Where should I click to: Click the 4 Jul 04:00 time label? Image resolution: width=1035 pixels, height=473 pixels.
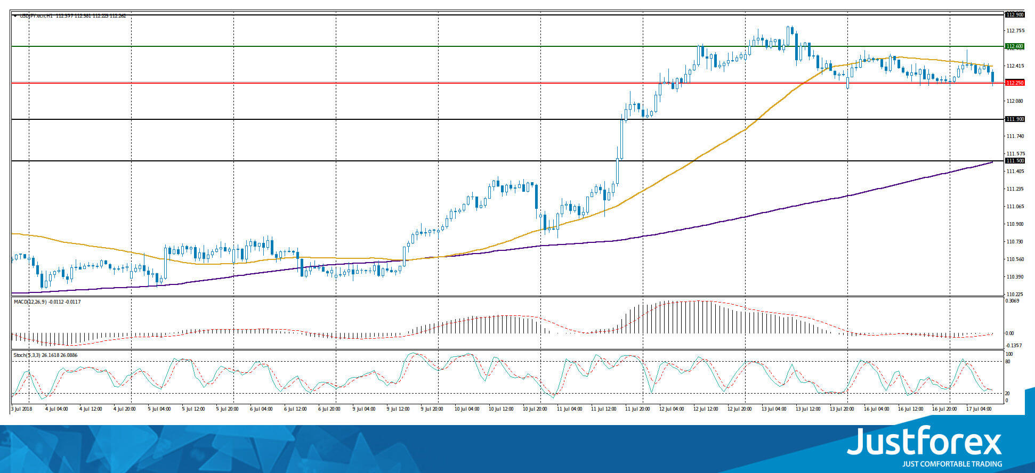(x=56, y=409)
